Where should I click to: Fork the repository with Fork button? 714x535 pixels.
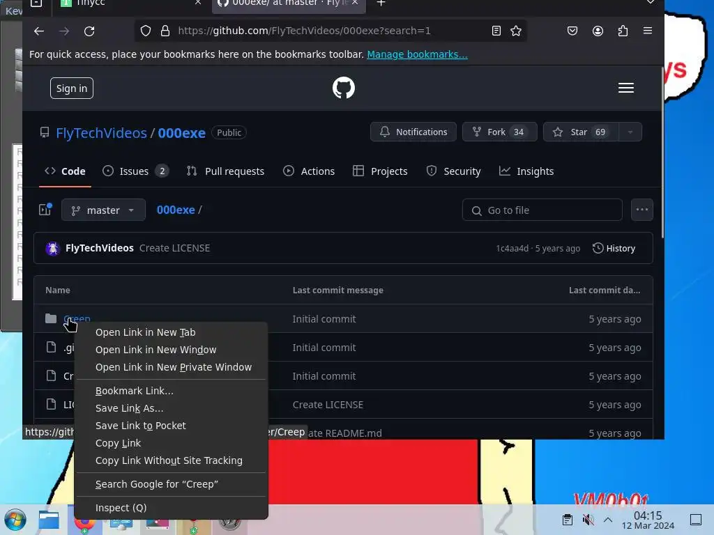tap(499, 132)
